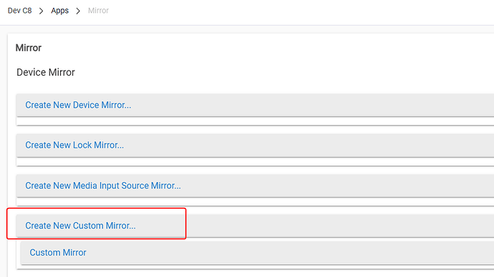Open the existing Custom Mirror entry
Viewport: 494px width, 277px height.
click(x=58, y=253)
